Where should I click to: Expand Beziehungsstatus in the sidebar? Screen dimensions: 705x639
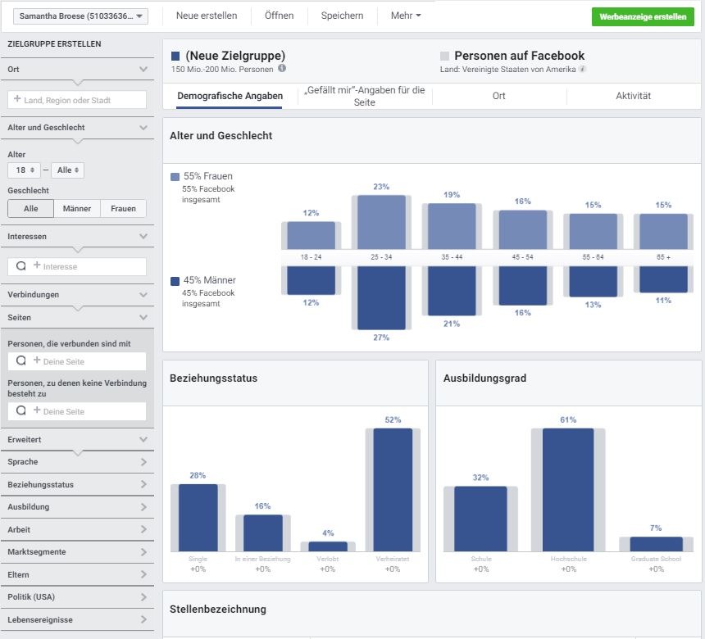(77, 484)
